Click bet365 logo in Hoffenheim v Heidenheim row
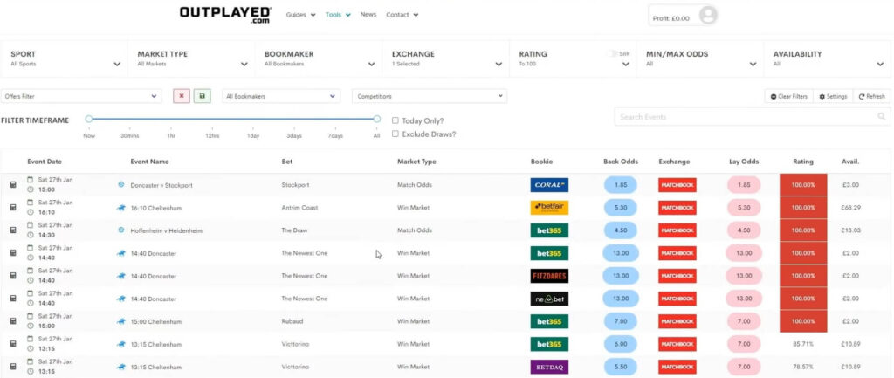Screen dimensions: 894x378 549,230
